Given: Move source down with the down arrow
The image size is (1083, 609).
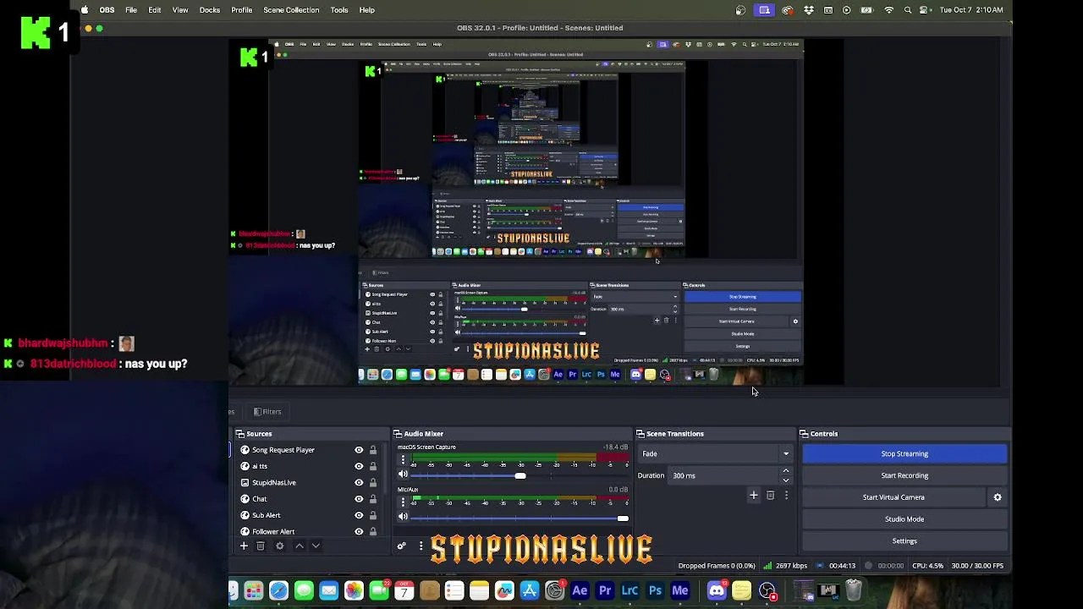Looking at the screenshot, I should pyautogui.click(x=316, y=546).
